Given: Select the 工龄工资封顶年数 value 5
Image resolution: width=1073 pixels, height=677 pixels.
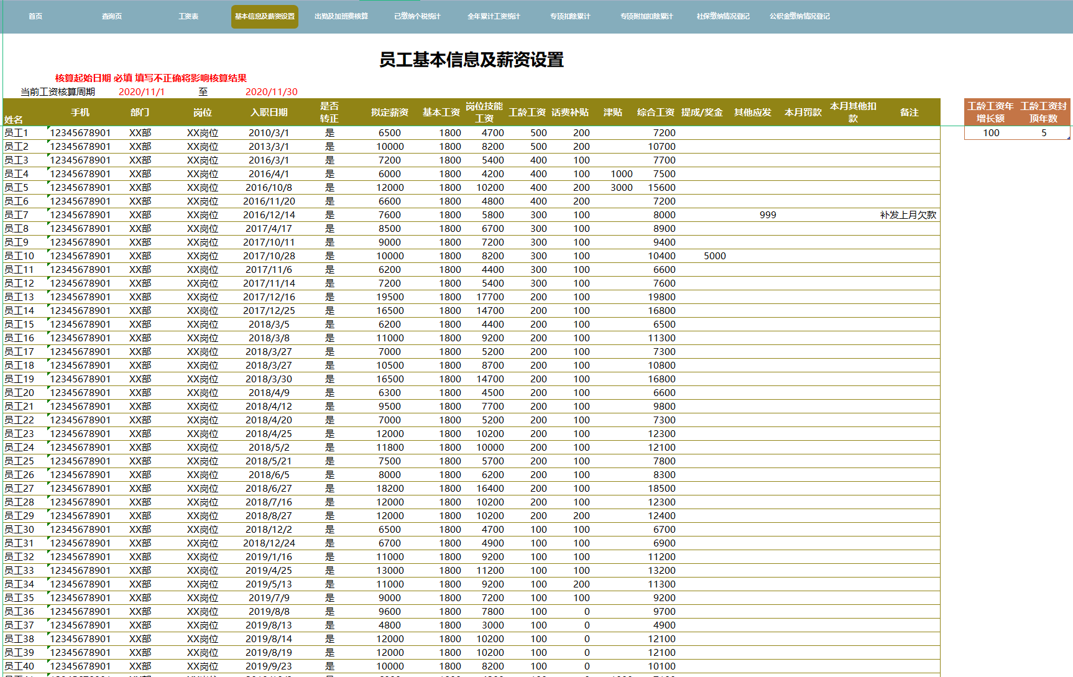Looking at the screenshot, I should [1043, 132].
